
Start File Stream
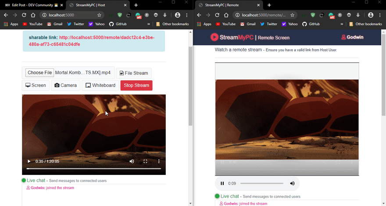point(134,73)
